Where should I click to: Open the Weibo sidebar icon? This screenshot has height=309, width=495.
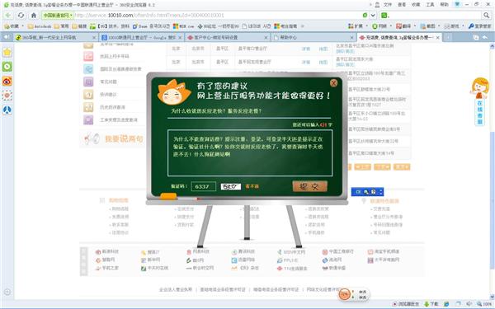(x=7, y=81)
